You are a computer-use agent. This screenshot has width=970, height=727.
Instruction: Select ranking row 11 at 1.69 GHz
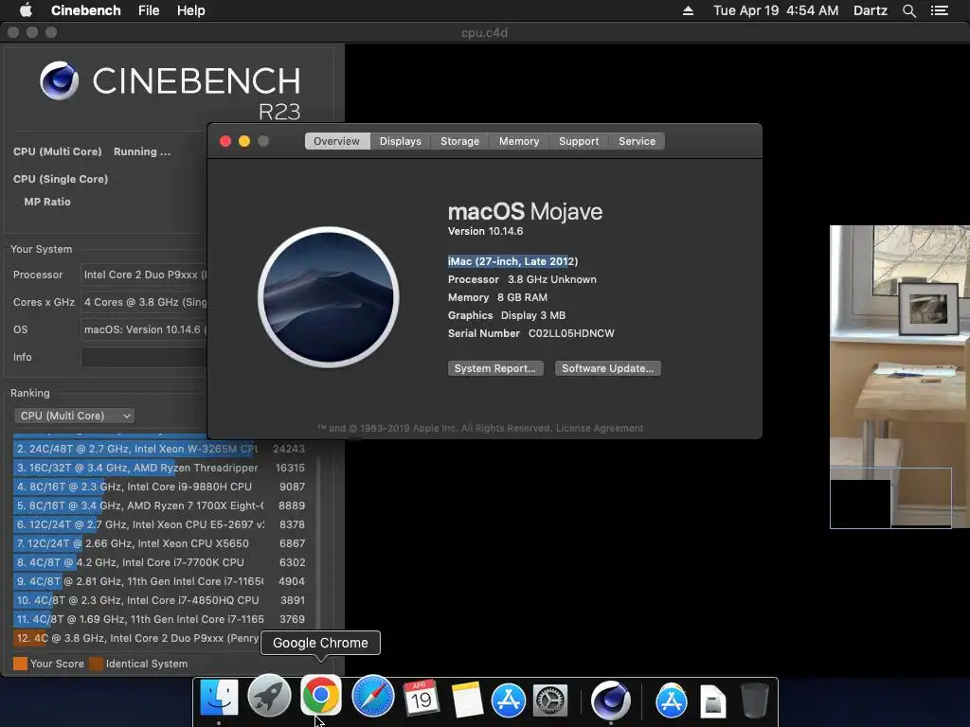161,619
